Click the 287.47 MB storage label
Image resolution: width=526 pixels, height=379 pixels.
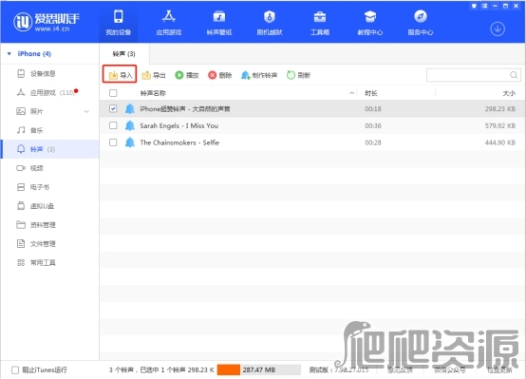pyautogui.click(x=259, y=370)
